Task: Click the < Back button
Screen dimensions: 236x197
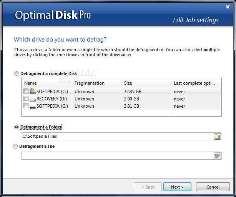Action: [x=148, y=187]
